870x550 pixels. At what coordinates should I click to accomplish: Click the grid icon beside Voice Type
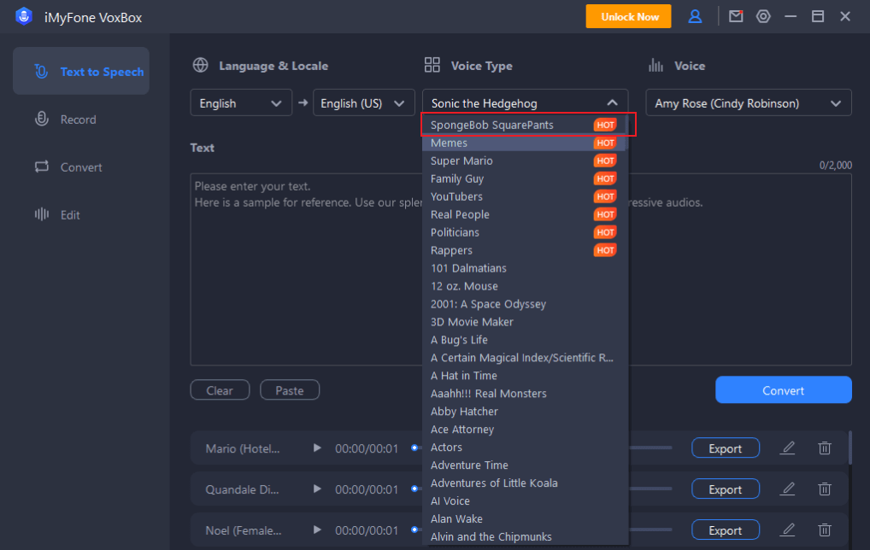(432, 65)
